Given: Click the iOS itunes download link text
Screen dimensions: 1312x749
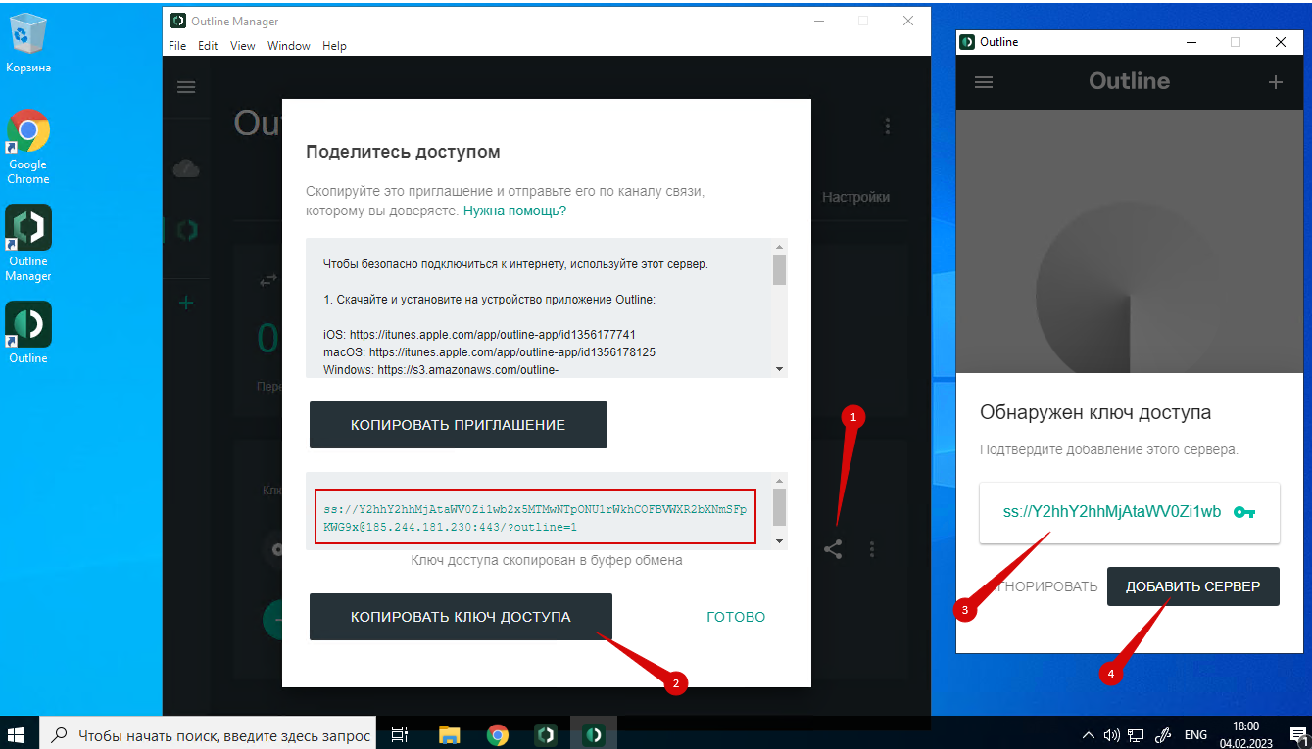Looking at the screenshot, I should [x=493, y=335].
